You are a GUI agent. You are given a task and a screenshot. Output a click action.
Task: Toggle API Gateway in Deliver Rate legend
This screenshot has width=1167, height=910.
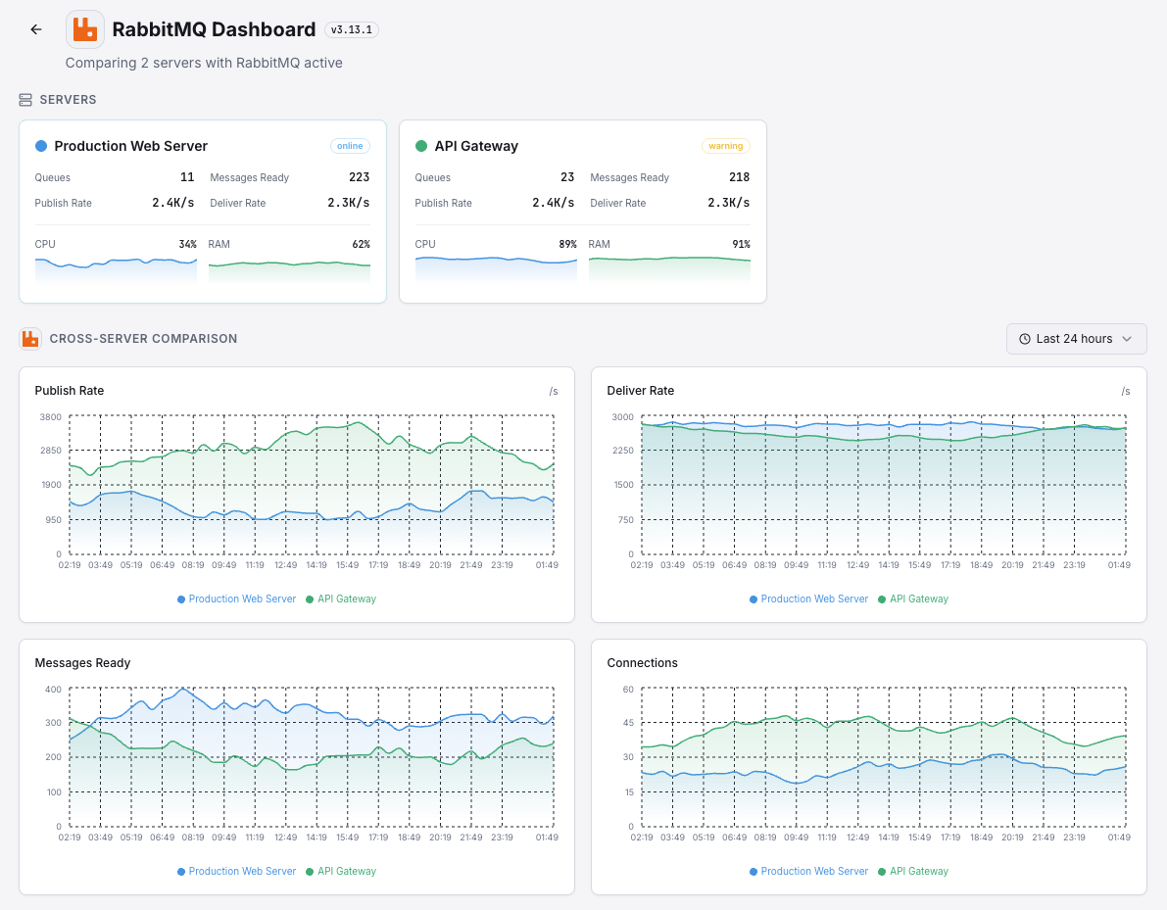tap(912, 599)
